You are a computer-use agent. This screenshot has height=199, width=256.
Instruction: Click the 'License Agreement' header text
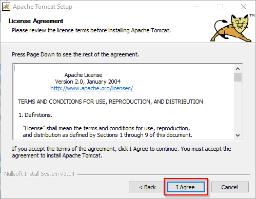(36, 21)
